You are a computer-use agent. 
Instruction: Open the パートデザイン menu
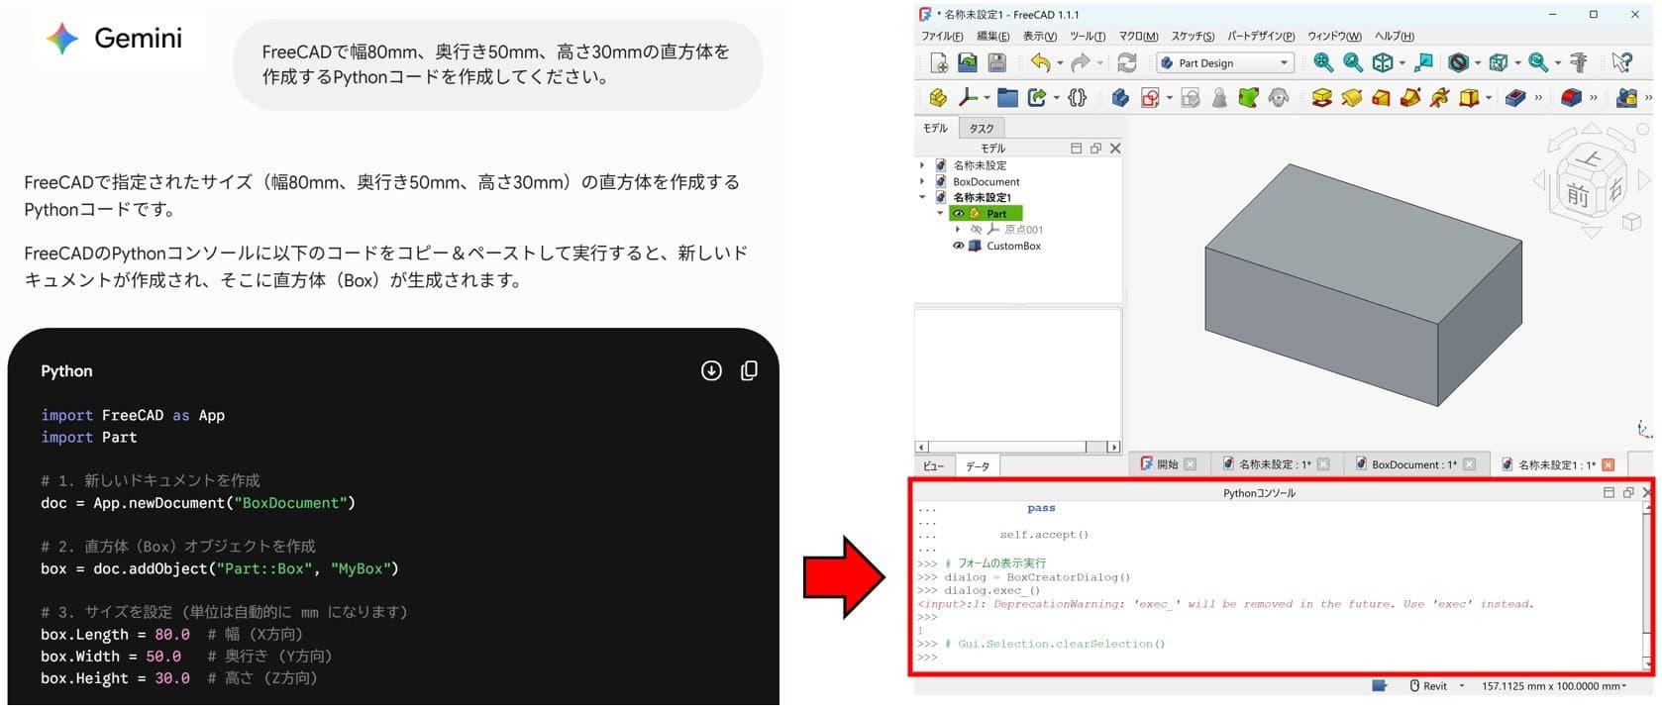coord(1261,37)
